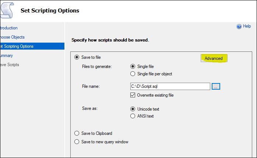This screenshot has width=257, height=158.
Task: Open the Help link
Action: (x=247, y=26)
